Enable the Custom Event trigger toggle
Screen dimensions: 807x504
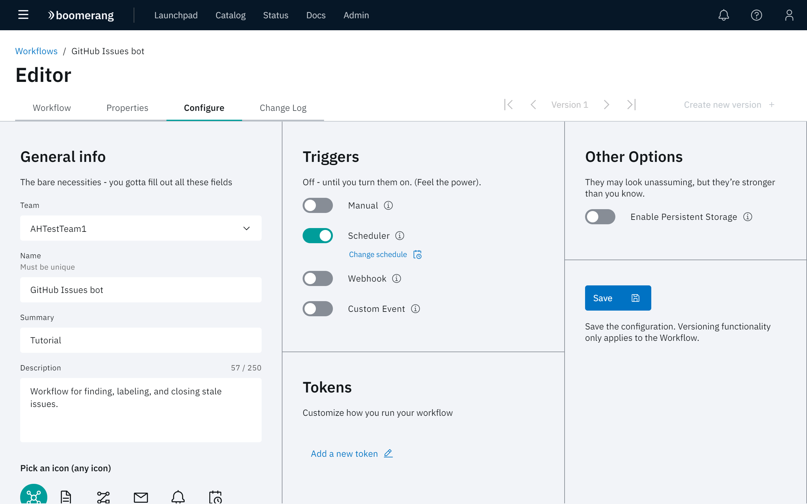[x=317, y=309]
